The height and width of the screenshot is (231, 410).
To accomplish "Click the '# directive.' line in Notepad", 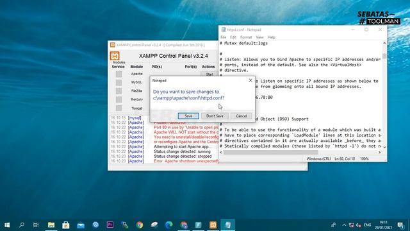I will click(x=234, y=70).
